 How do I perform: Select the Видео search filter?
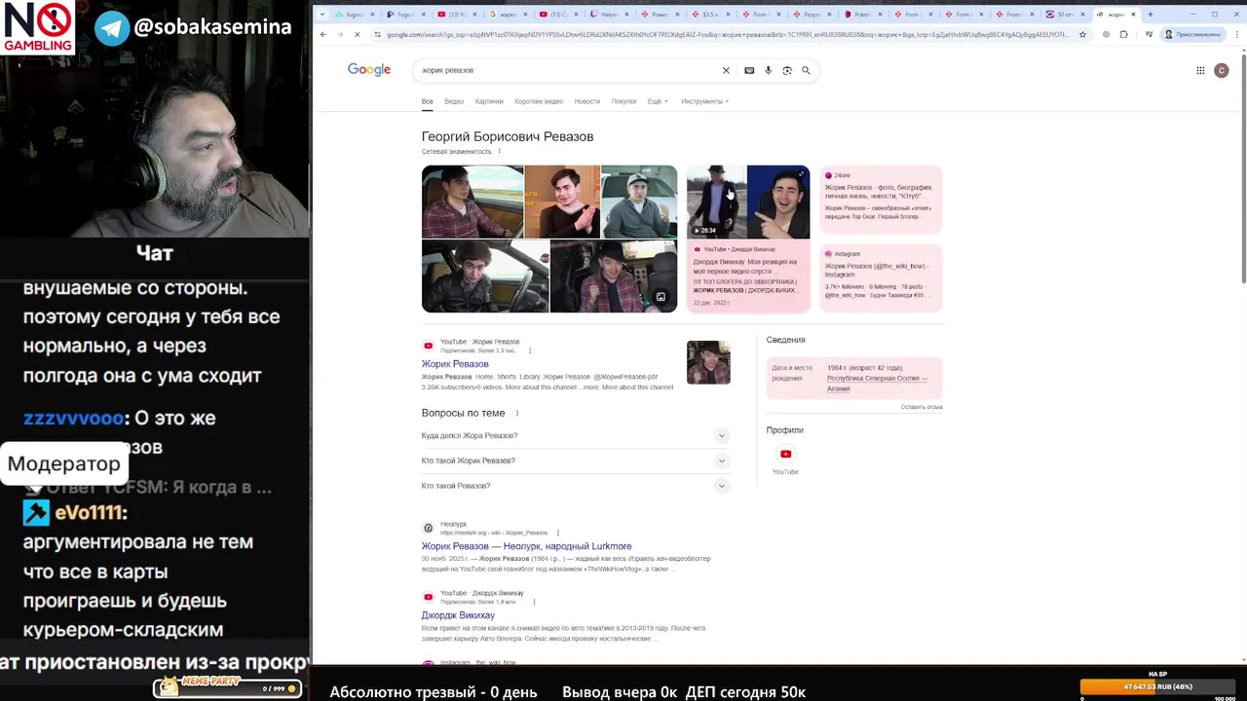[x=454, y=101]
